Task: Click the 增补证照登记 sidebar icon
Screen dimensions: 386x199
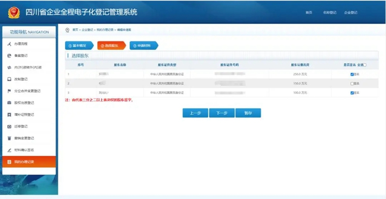Action: point(9,114)
